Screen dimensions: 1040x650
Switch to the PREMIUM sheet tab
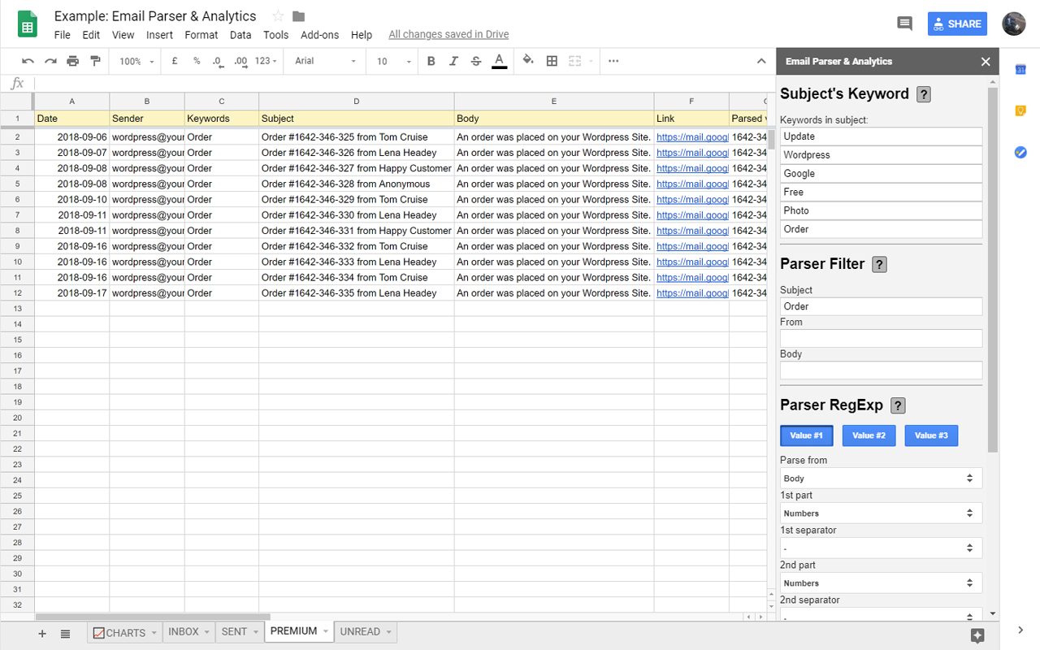point(294,630)
